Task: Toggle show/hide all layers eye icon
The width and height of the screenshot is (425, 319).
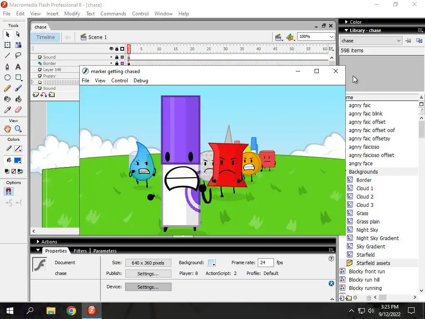Action: 111,49
